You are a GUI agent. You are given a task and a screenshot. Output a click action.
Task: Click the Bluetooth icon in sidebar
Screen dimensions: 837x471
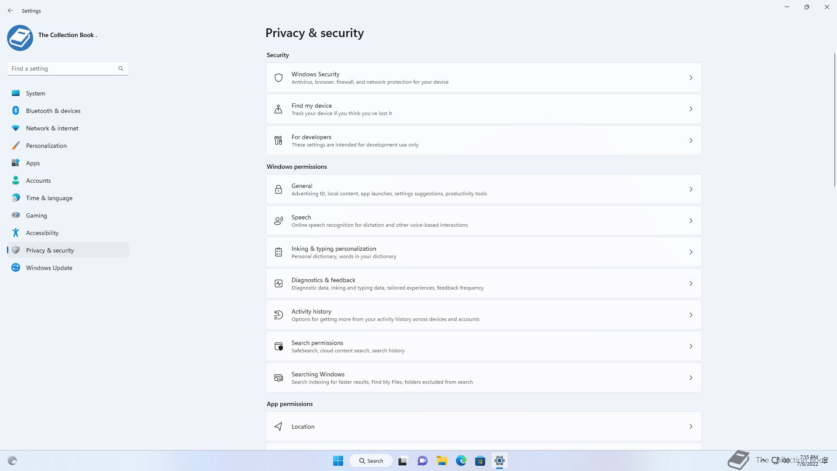pos(16,110)
